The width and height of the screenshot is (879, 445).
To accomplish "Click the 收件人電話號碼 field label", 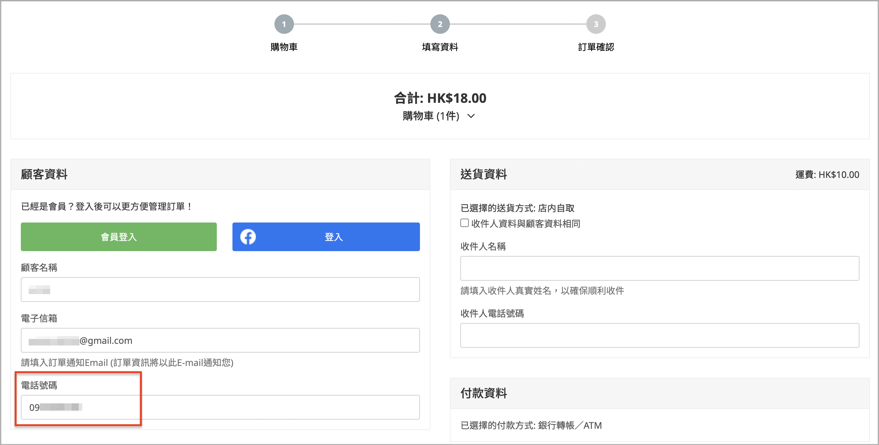I will click(x=492, y=313).
